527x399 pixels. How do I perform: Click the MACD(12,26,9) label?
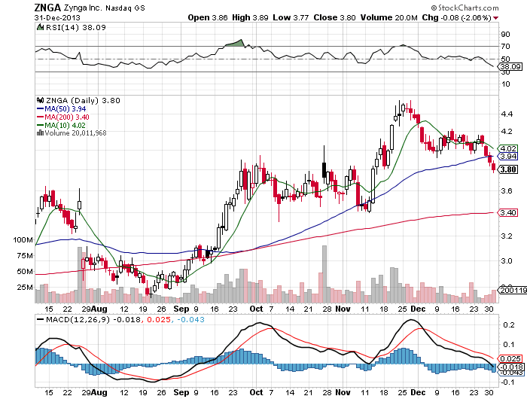coord(78,319)
